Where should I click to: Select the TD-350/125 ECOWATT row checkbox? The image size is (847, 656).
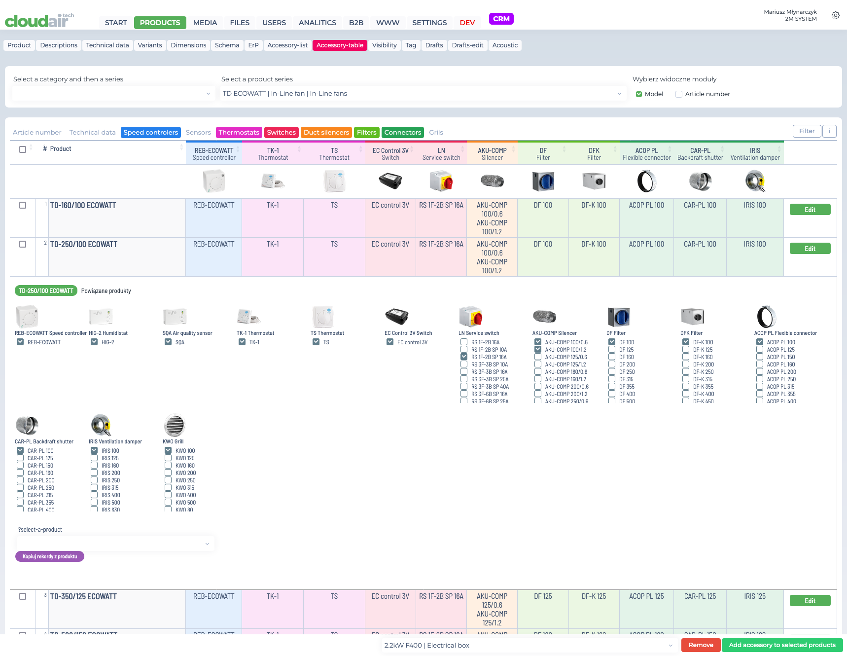click(23, 596)
